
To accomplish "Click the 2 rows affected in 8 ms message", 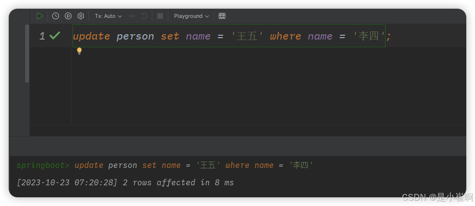I will pos(178,182).
